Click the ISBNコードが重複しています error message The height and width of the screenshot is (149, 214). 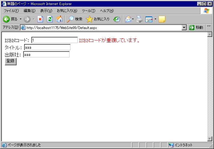(x=109, y=40)
